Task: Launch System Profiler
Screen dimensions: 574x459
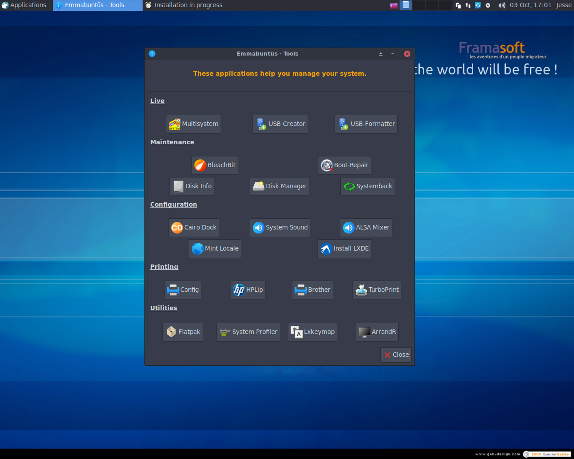Action: (248, 332)
